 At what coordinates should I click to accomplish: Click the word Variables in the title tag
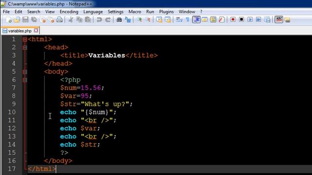click(x=107, y=55)
